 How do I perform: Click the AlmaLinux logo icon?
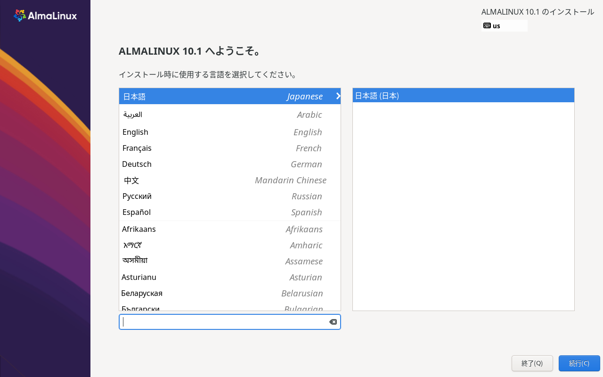20,16
